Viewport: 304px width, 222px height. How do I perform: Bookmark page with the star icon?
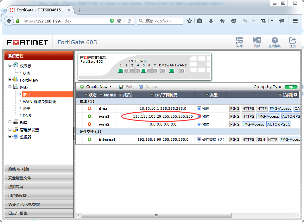[190, 21]
